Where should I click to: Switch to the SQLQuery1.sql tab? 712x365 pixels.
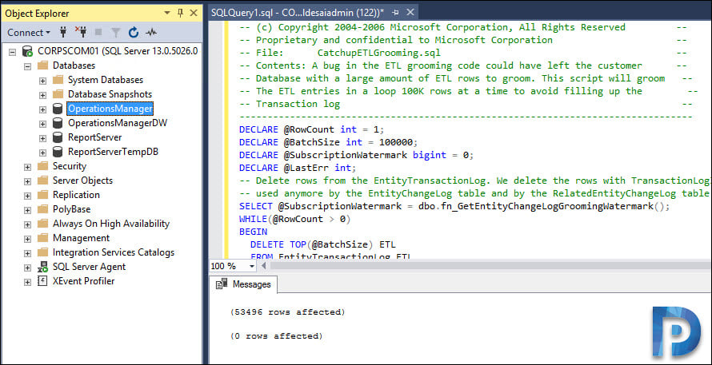[298, 13]
